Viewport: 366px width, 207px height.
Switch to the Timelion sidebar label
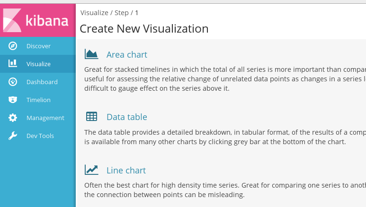(38, 100)
